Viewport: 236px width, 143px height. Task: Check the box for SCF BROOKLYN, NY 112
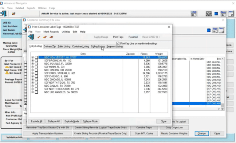point(37,60)
